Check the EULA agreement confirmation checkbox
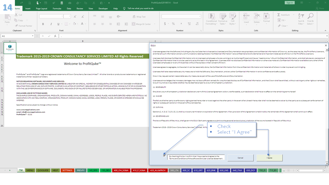This screenshot has height=185, width=329. coord(164,155)
